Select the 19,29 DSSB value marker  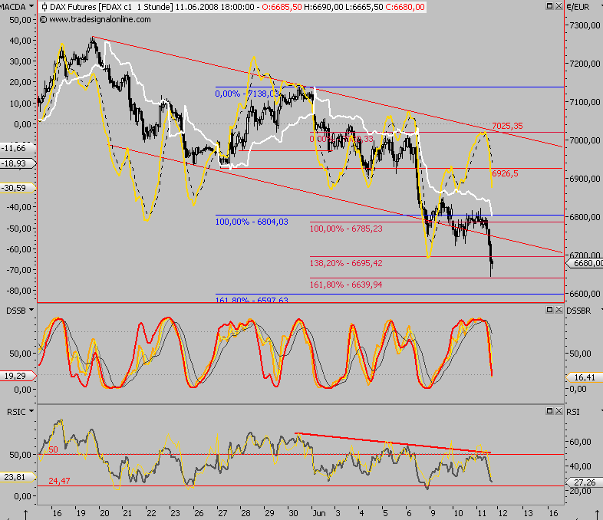[x=18, y=376]
